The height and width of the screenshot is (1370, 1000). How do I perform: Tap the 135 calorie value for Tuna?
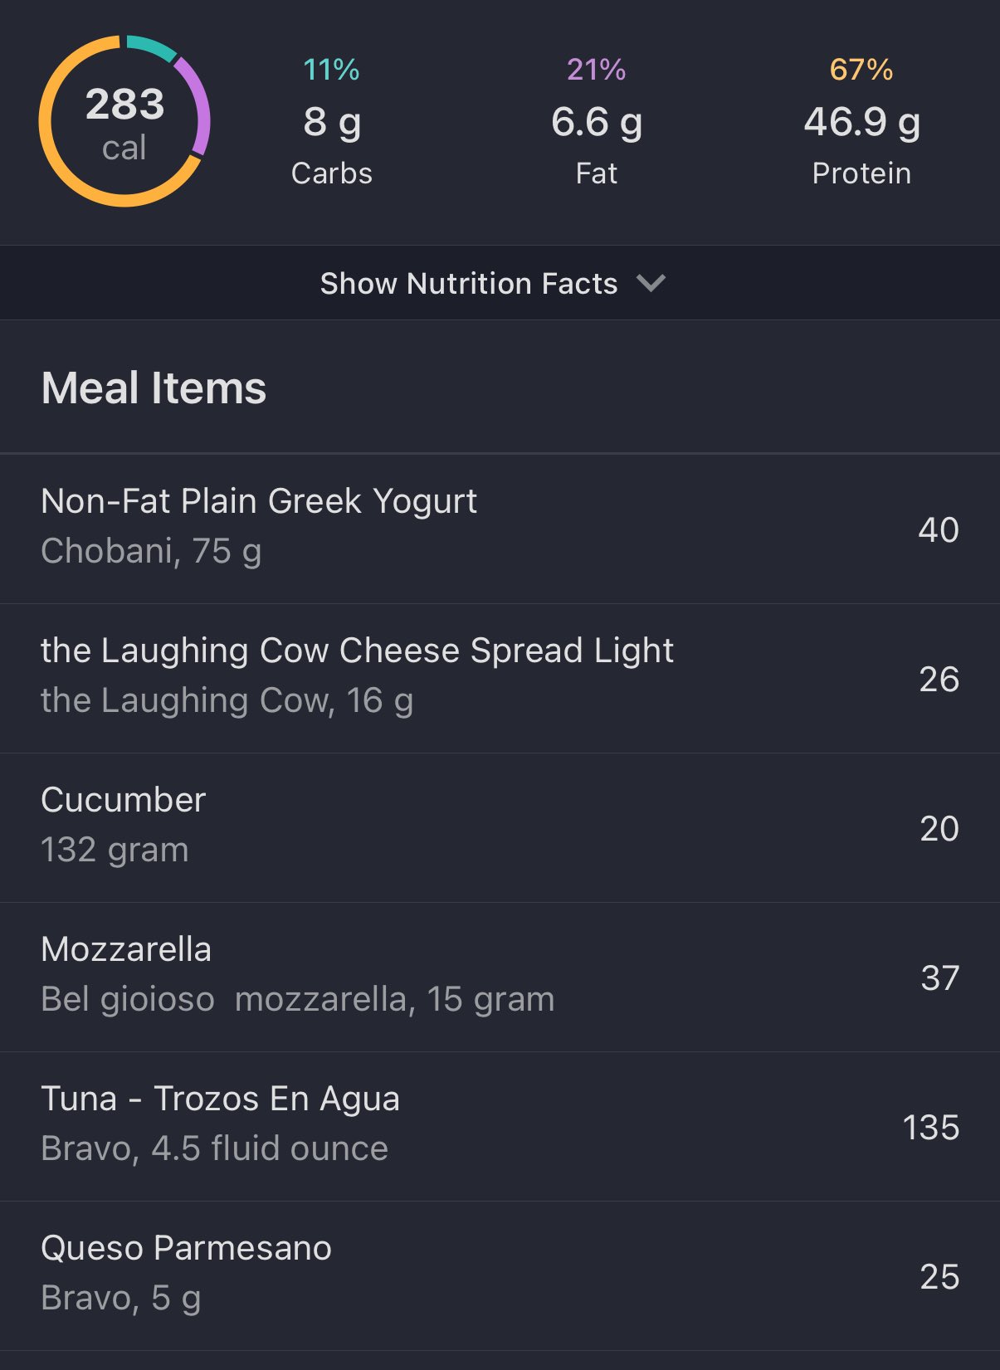point(930,1128)
